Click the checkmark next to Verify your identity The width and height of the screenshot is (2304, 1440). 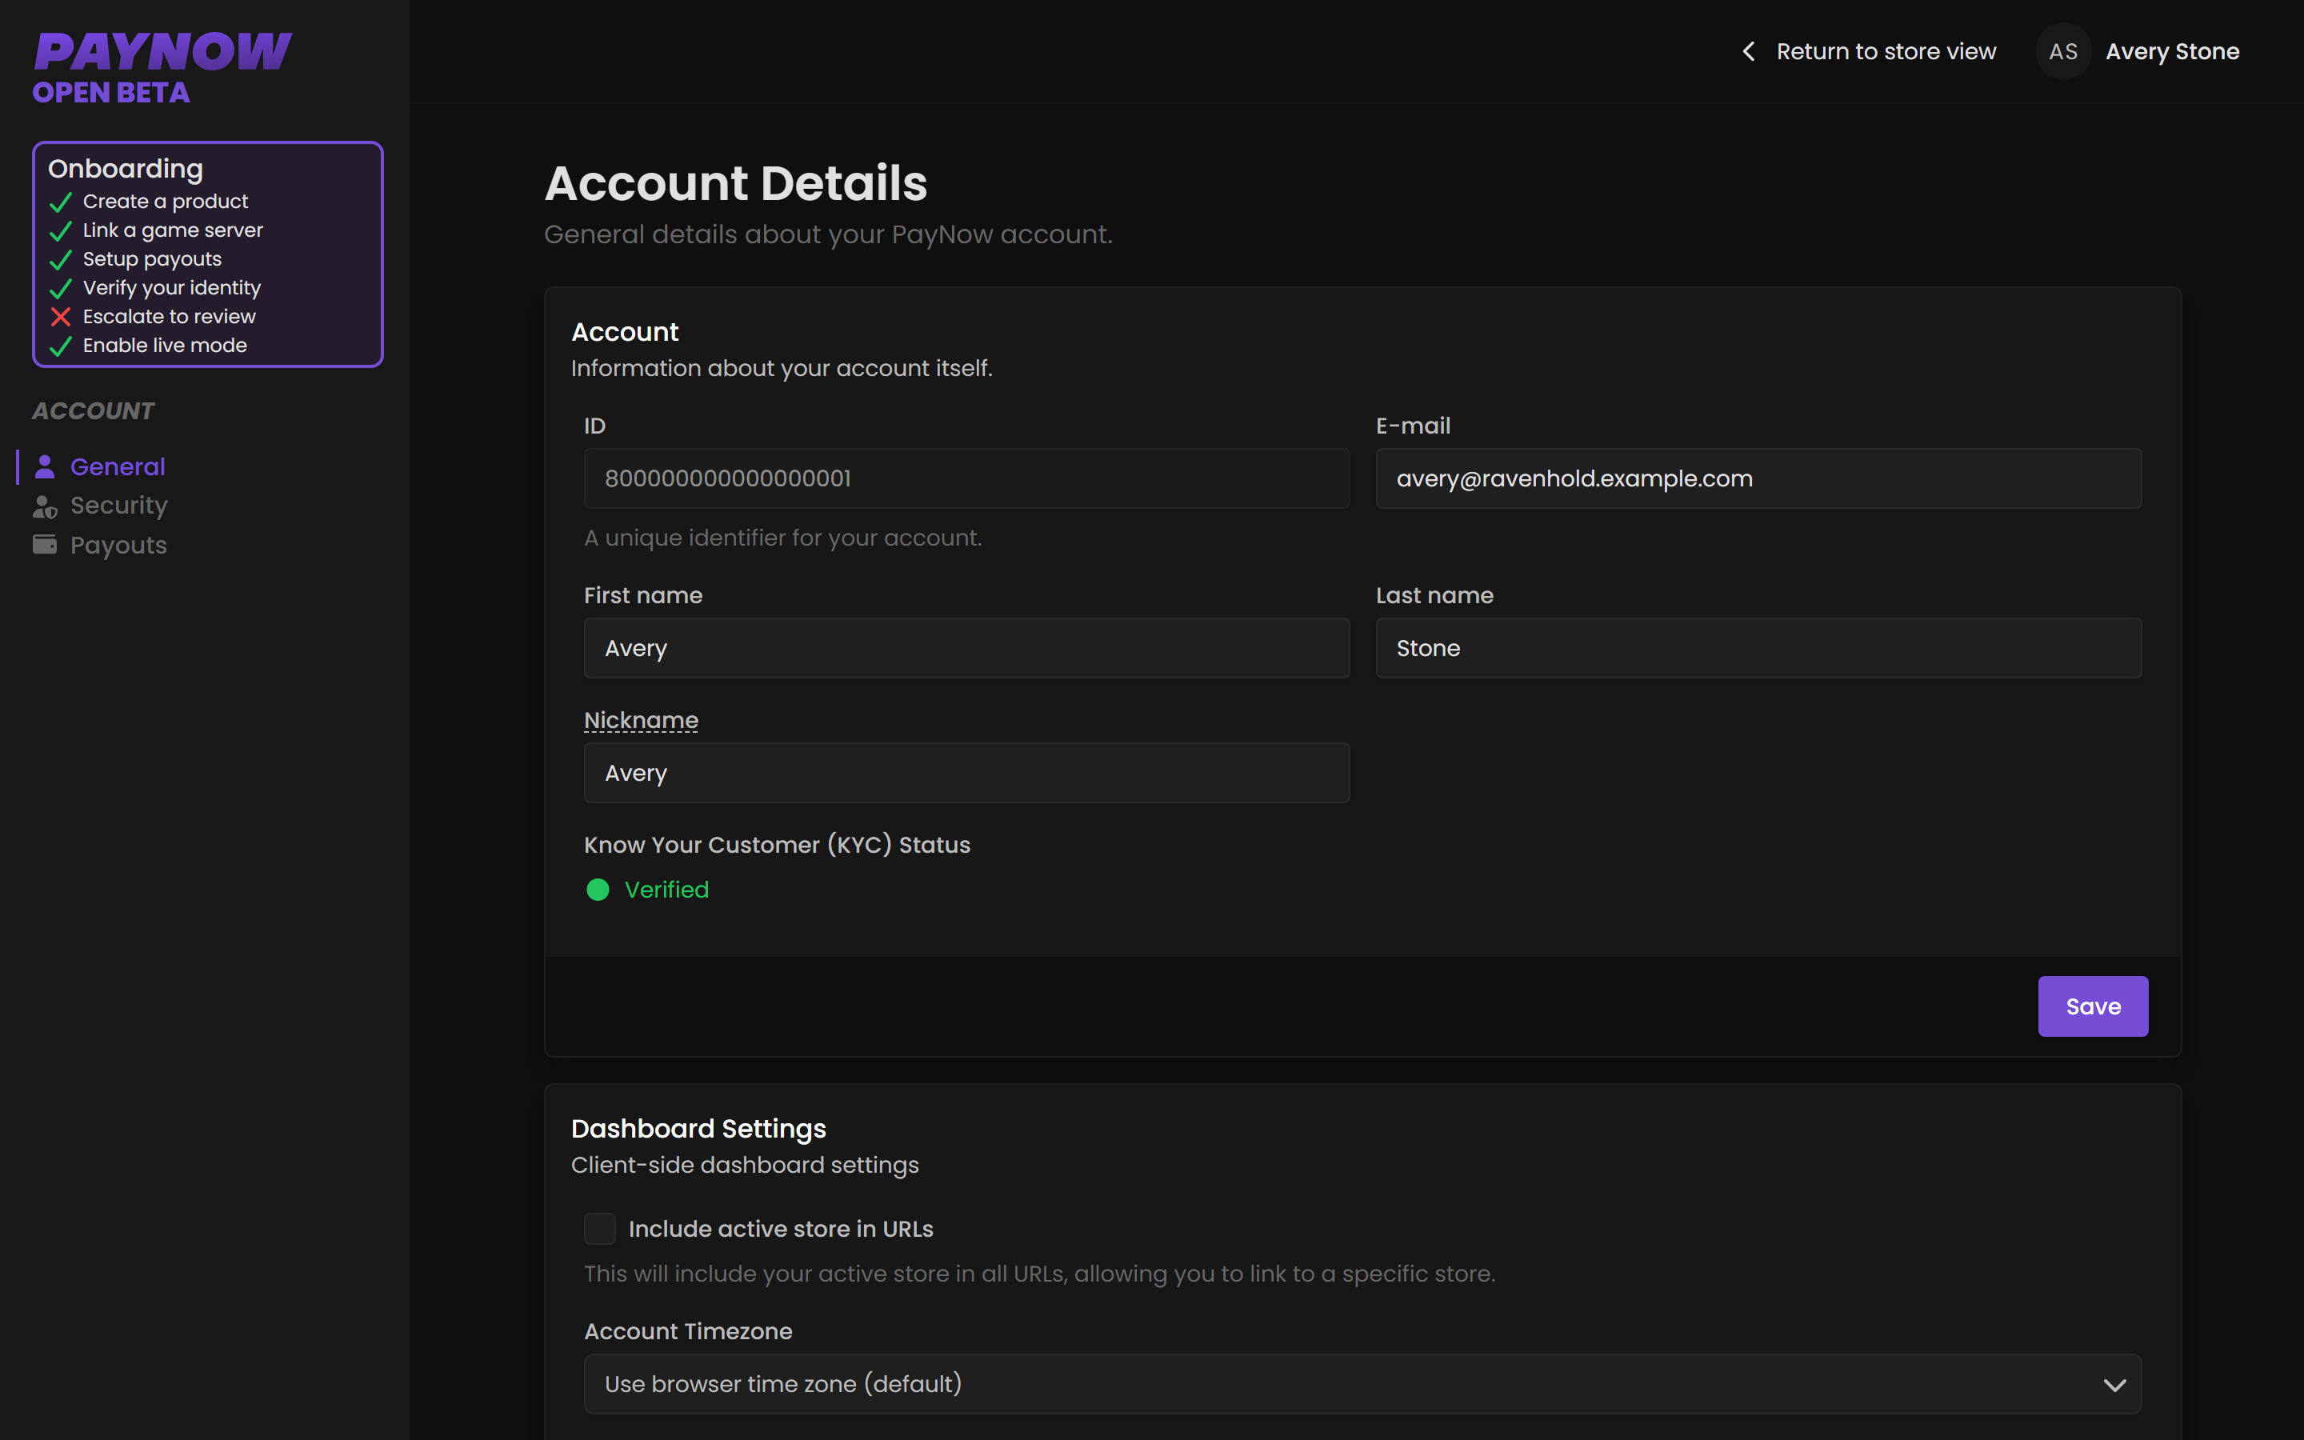[x=61, y=288]
